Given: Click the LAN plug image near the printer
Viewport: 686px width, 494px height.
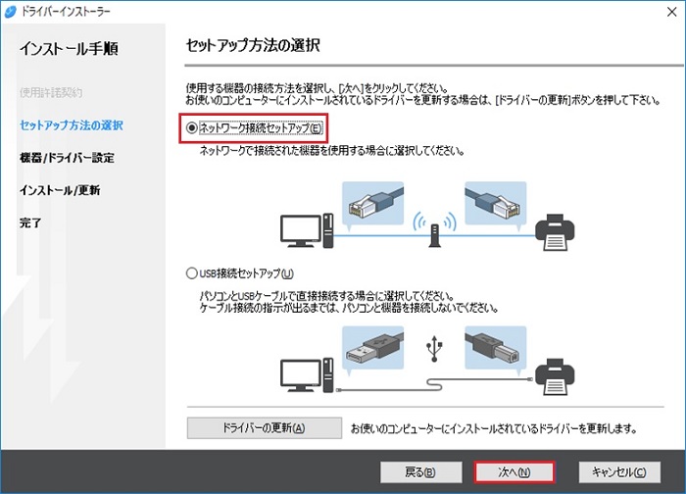Looking at the screenshot, I should (496, 204).
